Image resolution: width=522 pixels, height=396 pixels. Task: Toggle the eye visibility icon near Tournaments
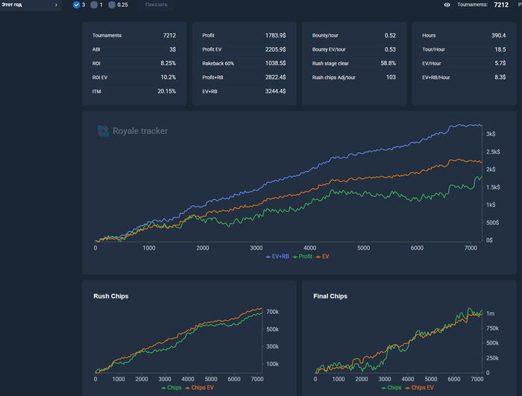tap(447, 4)
